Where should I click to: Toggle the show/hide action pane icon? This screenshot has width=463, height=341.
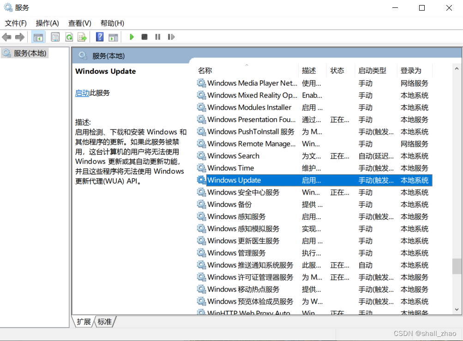(x=113, y=37)
